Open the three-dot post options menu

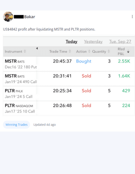pos(132,17)
